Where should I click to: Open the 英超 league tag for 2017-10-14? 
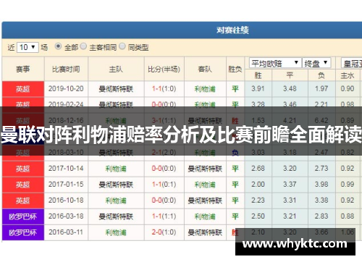(x=23, y=169)
